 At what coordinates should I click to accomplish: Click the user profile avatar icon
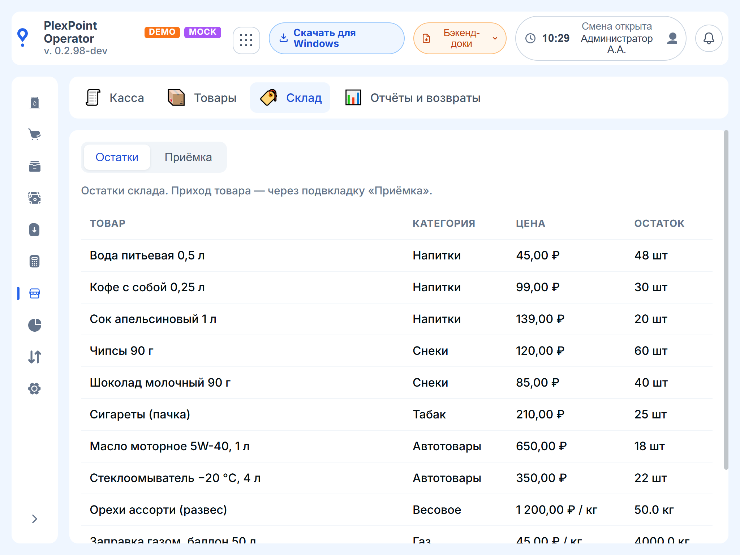pos(672,38)
